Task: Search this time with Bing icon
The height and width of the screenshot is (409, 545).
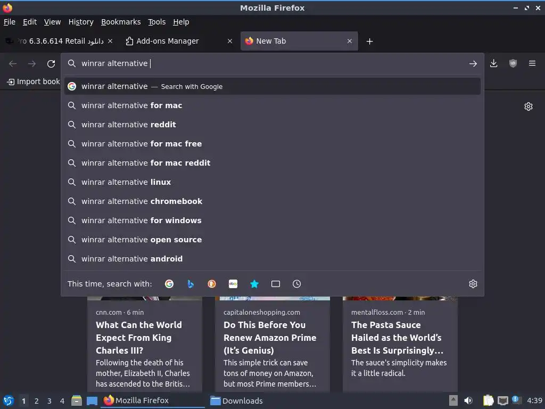Action: click(191, 284)
